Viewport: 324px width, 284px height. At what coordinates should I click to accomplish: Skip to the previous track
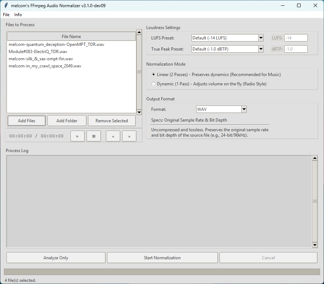(x=113, y=136)
